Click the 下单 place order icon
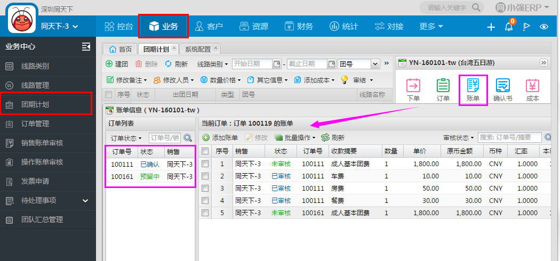The image size is (560, 261). tap(413, 90)
